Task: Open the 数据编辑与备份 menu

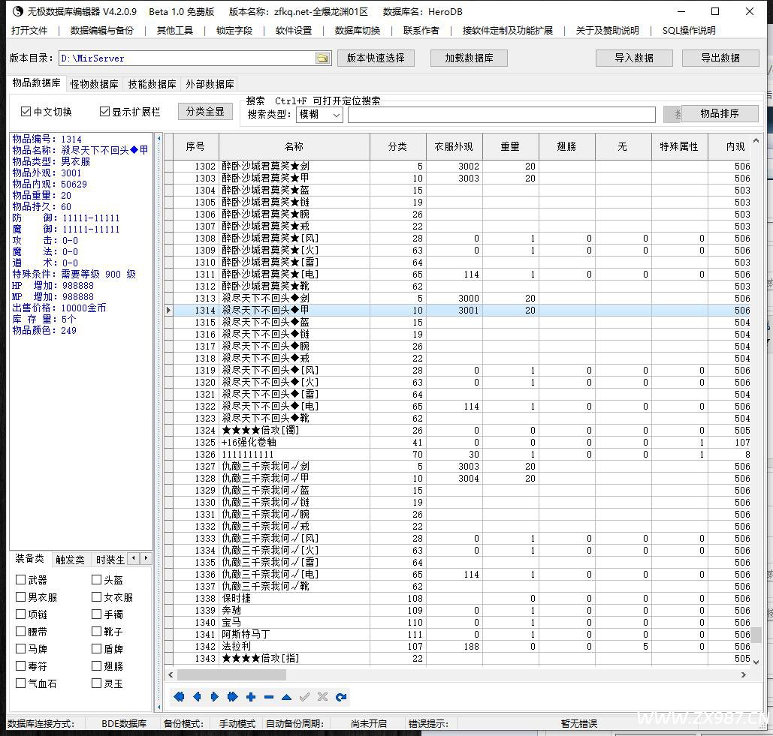Action: pyautogui.click(x=101, y=31)
